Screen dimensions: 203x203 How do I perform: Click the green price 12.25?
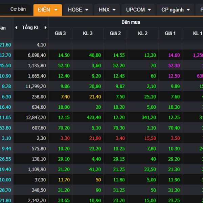coord(174,117)
